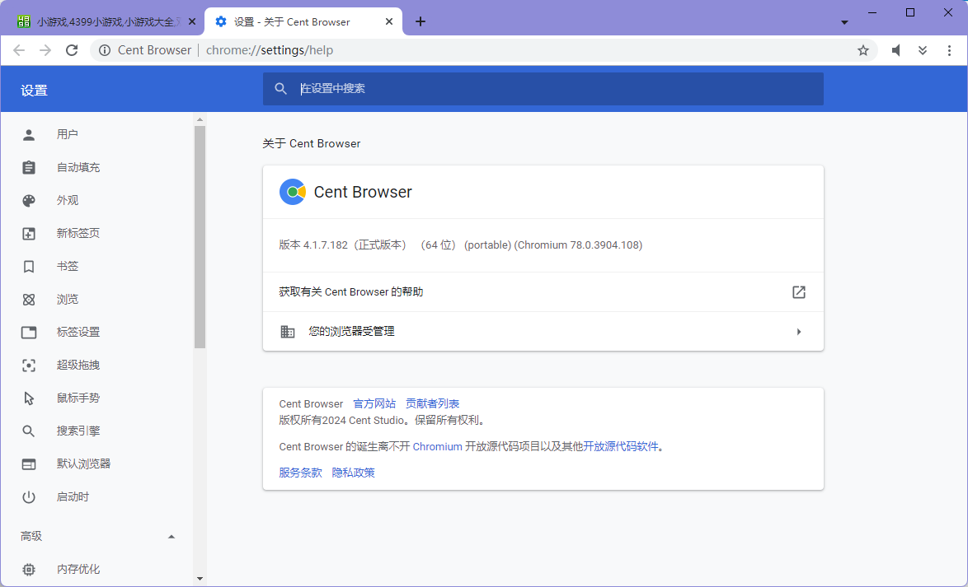Open the browser three-dot menu
968x587 pixels.
(949, 50)
